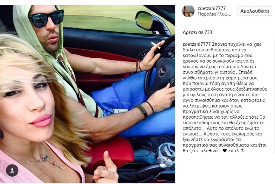Image resolution: width=275 pixels, height=184 pixels.
Task: Click the word Σπαλ ending the caption
Action: pos(233,151)
